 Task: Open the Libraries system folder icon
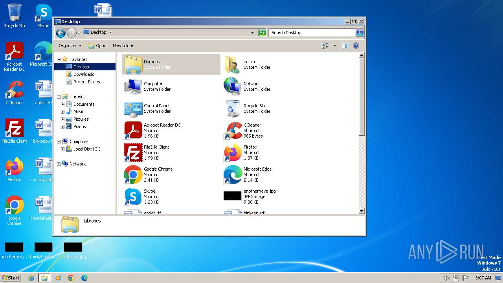click(x=133, y=64)
